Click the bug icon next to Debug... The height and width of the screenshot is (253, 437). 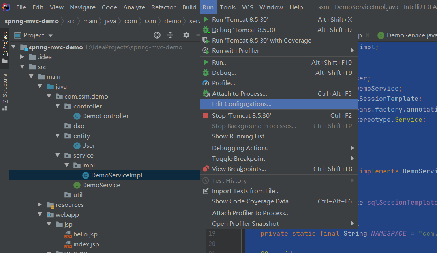pyautogui.click(x=206, y=73)
